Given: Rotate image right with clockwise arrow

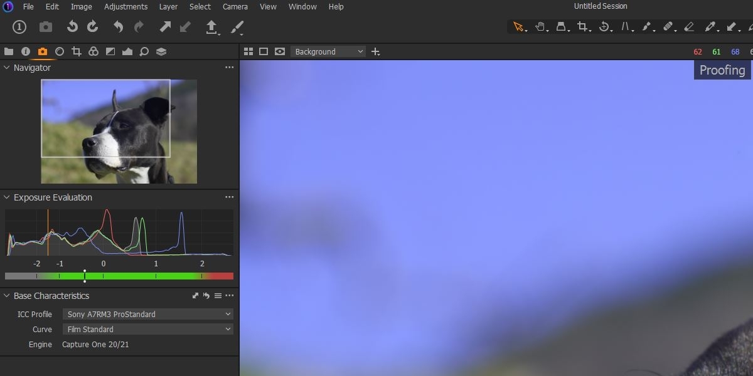Looking at the screenshot, I should (x=92, y=26).
